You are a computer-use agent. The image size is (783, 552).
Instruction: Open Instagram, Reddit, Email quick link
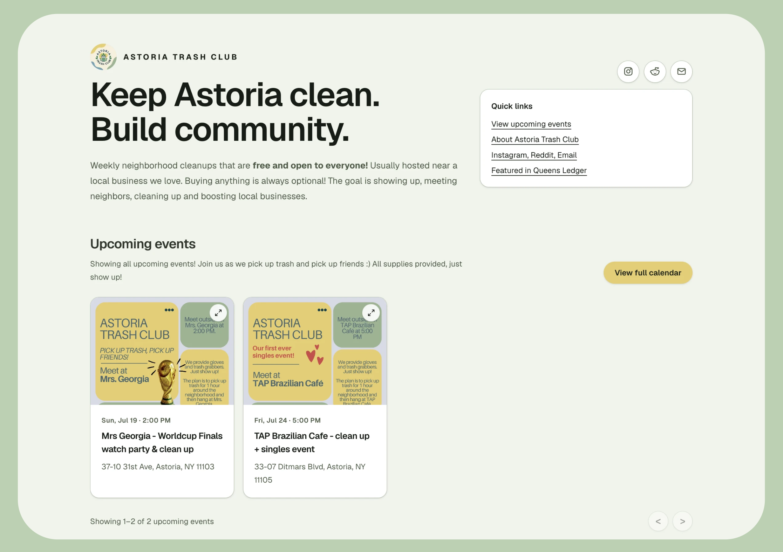[534, 155]
